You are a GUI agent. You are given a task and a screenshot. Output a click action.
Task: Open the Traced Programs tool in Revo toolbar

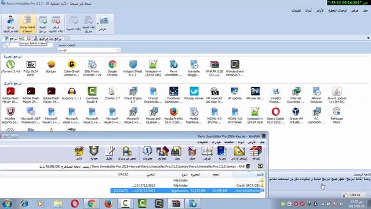click(10, 24)
